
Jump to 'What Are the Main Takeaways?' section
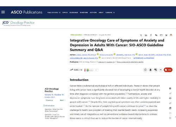54,110
